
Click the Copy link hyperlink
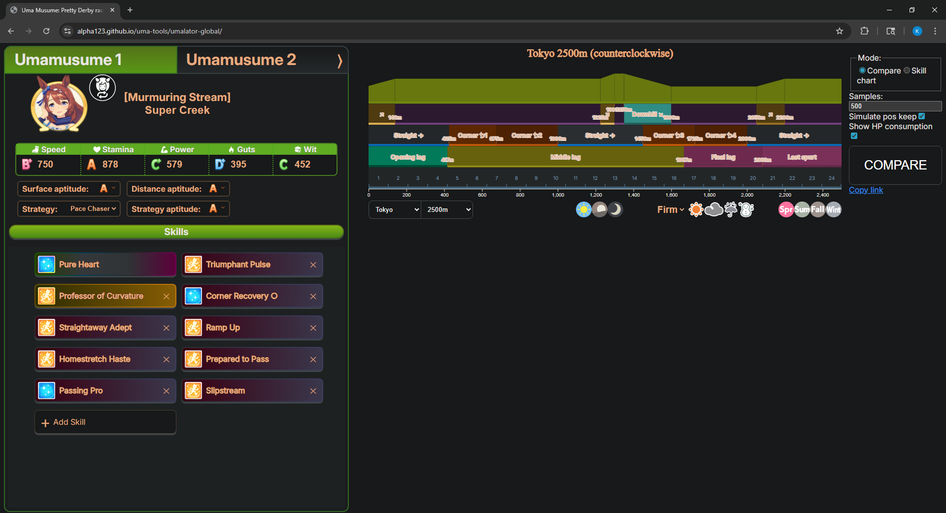click(866, 190)
